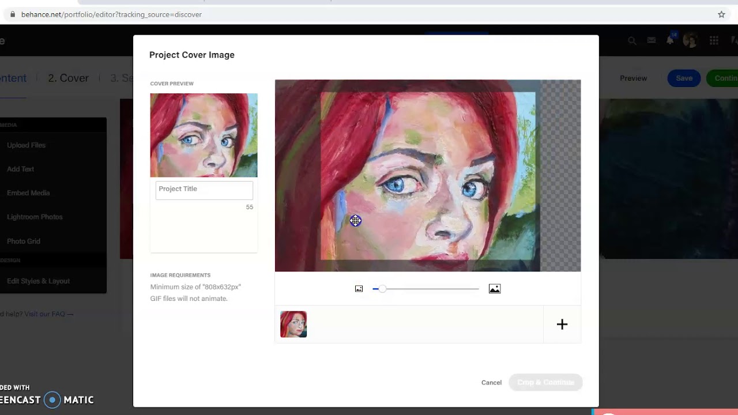Adjust the cover image zoom slider
Screen dimensions: 738x415
(x=426, y=289)
